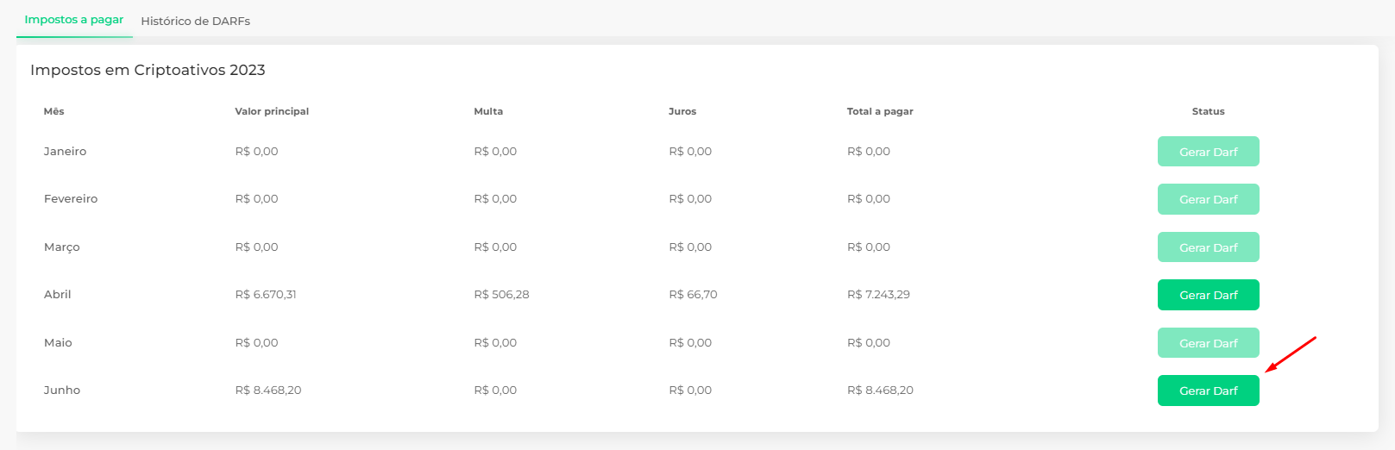Image resolution: width=1395 pixels, height=450 pixels.
Task: Click Gerar Darf for Março
Action: [1208, 247]
